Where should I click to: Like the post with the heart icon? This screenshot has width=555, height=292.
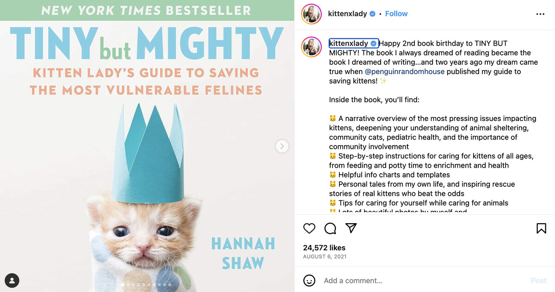point(309,228)
